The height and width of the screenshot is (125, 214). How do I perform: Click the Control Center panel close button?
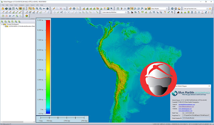point(34,19)
